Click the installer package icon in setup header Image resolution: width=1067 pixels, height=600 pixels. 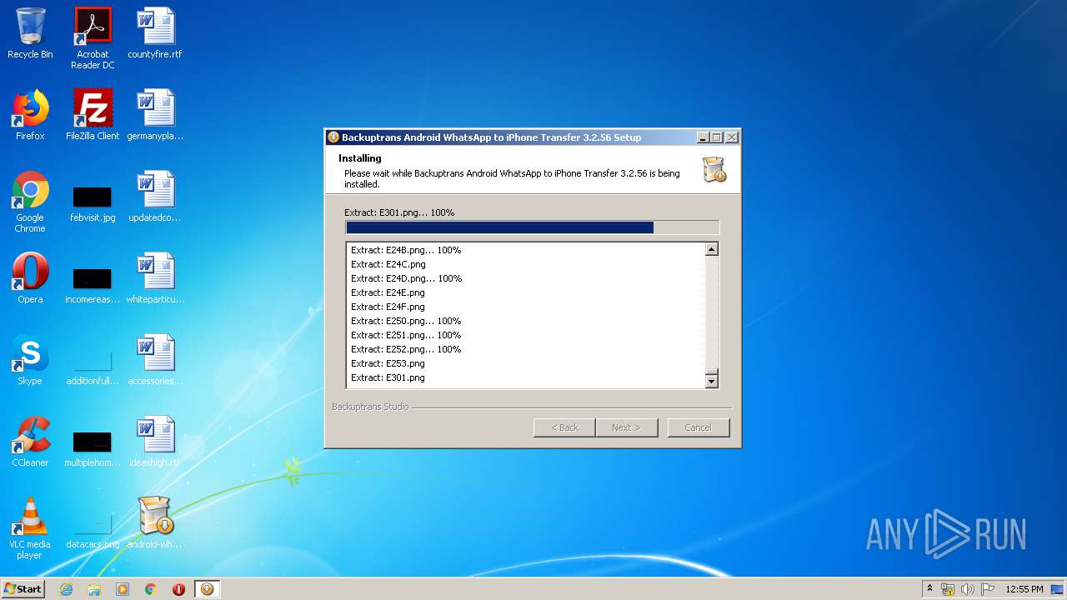(714, 169)
